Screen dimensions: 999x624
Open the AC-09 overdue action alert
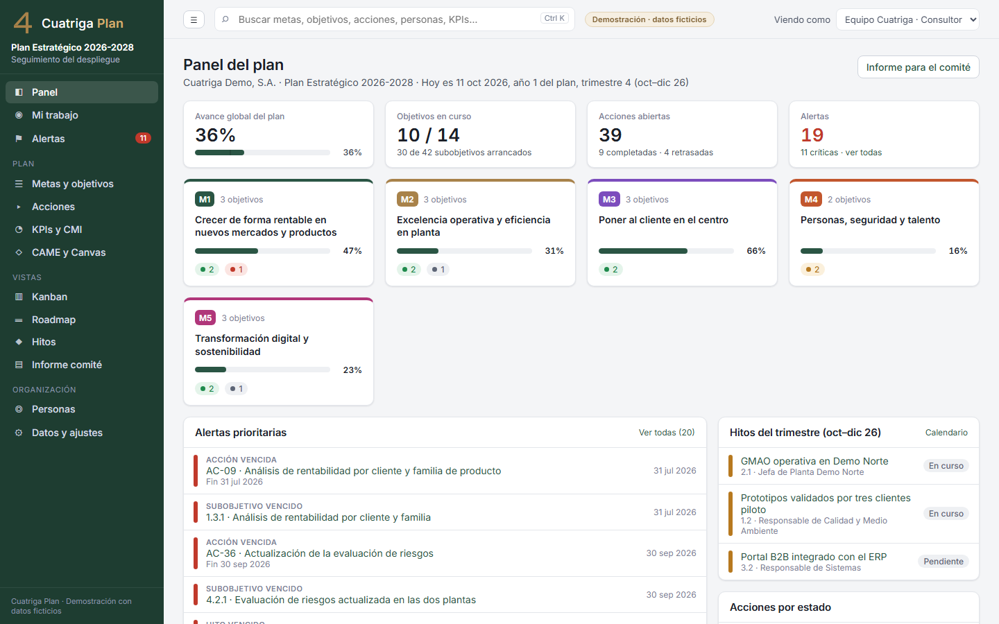point(445,471)
